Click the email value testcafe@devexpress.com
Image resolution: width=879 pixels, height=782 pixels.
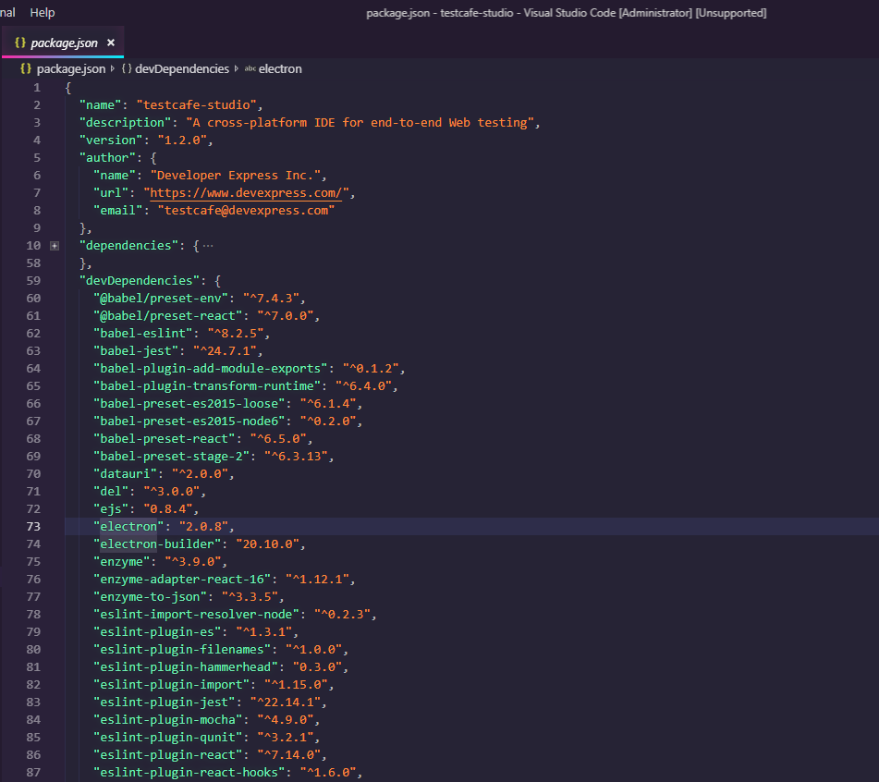pos(246,210)
